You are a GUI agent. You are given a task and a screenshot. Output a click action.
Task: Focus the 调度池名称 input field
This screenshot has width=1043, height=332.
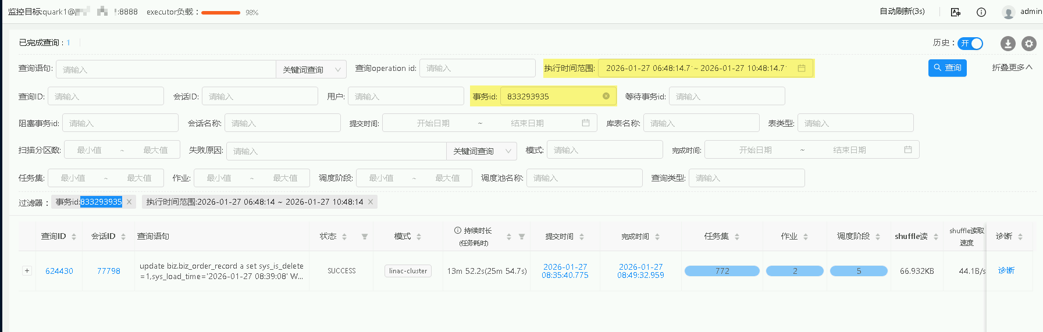point(585,178)
